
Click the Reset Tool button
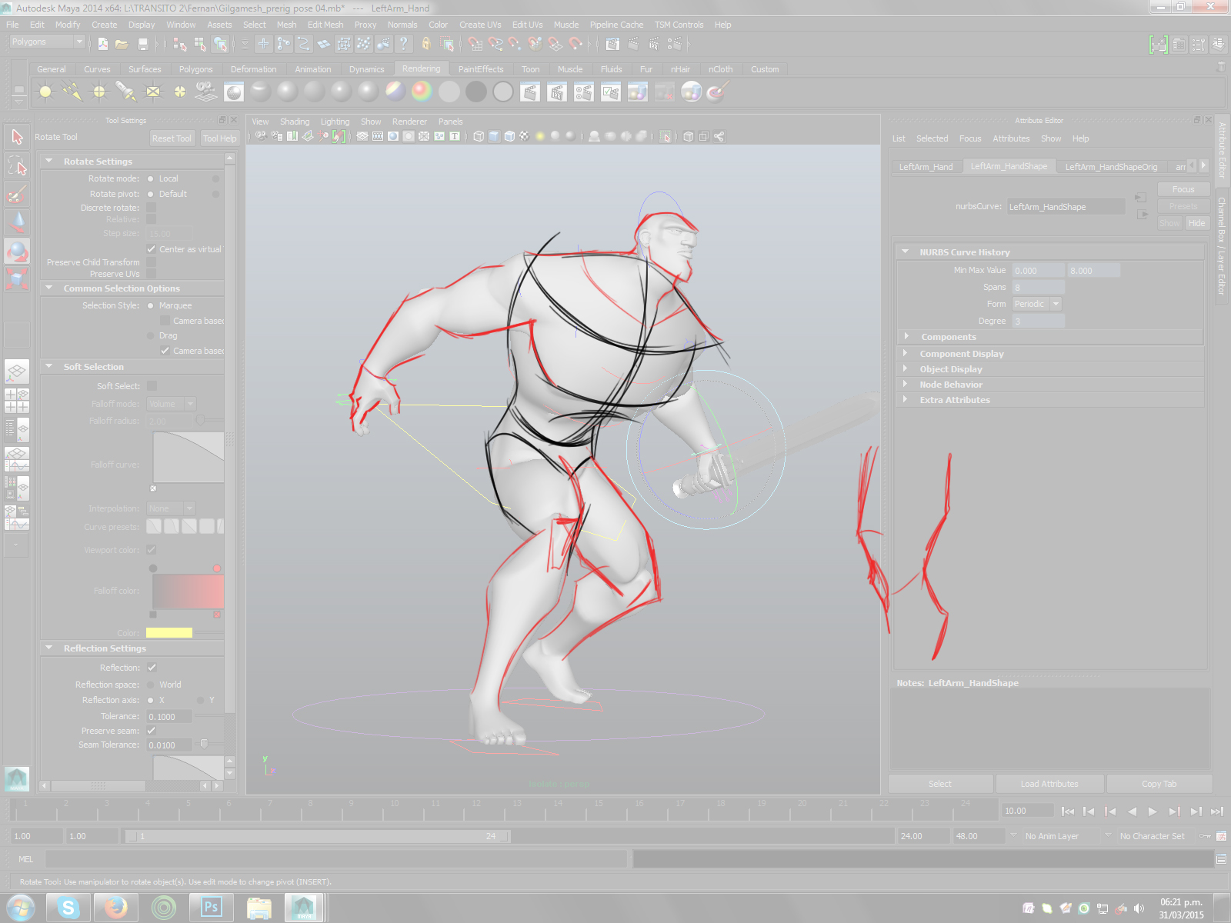coord(172,138)
